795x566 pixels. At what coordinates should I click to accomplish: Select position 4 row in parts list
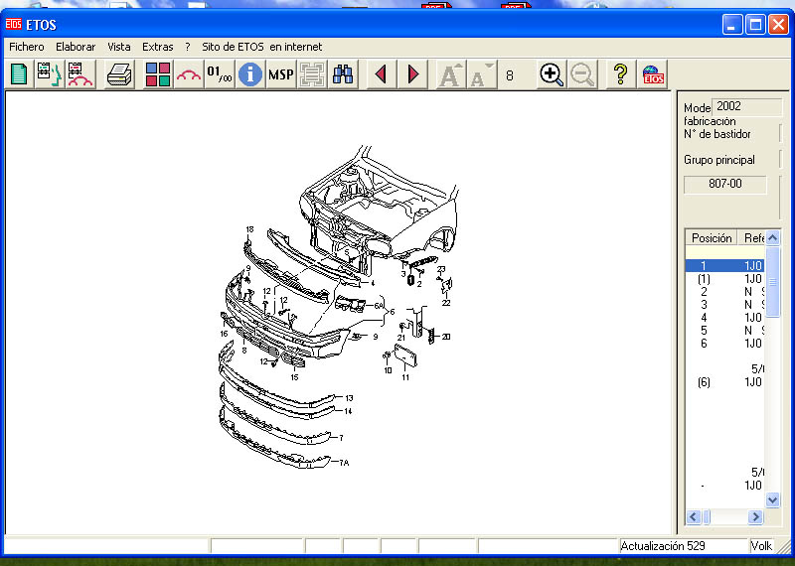[x=704, y=318]
